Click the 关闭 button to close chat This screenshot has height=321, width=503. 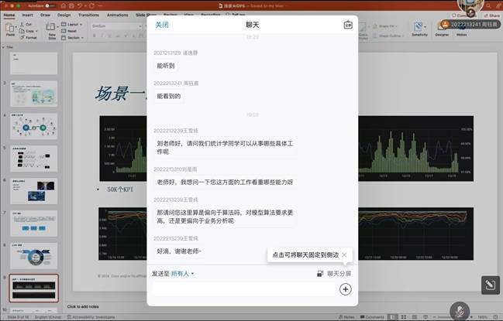pyautogui.click(x=162, y=25)
